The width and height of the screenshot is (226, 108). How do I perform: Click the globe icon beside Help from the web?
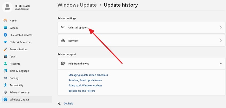point(63,63)
